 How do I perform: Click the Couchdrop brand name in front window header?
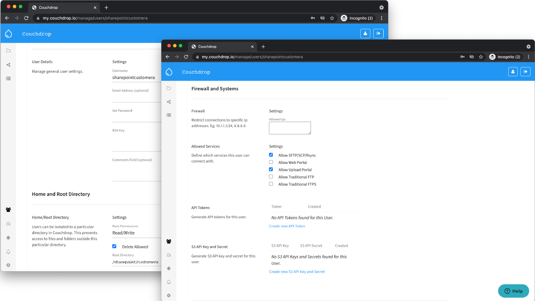[196, 72]
